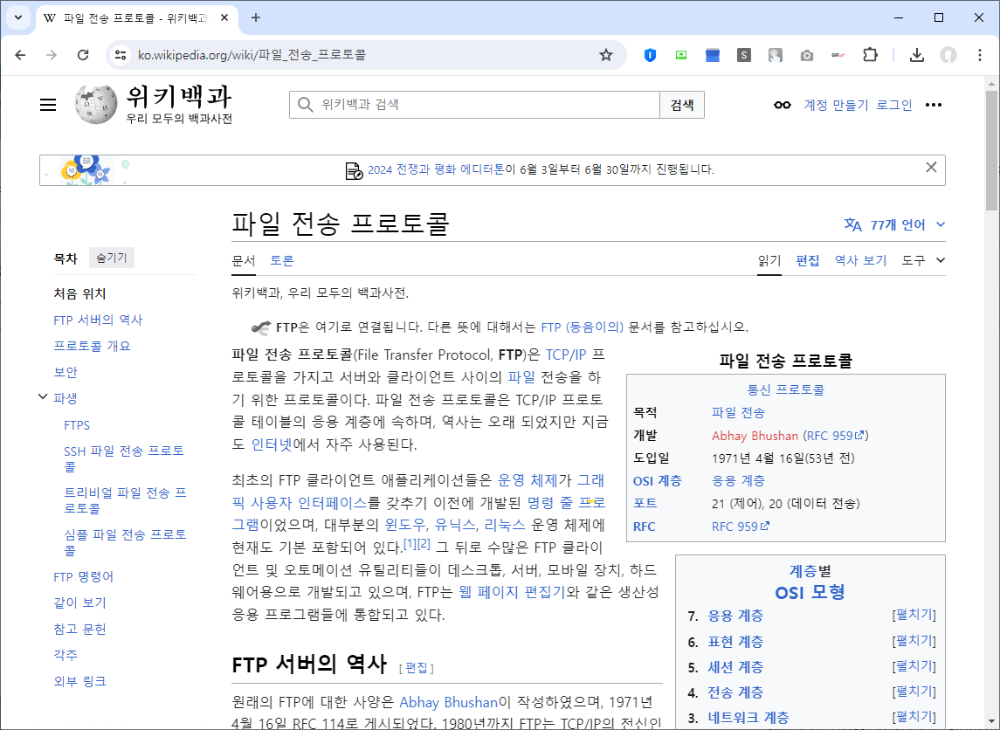Open the appearance glasses icon

pos(782,104)
